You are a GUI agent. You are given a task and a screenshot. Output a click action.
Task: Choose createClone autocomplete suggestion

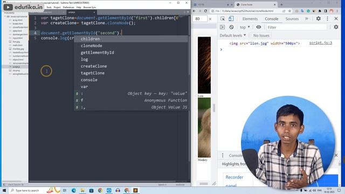pos(131,66)
